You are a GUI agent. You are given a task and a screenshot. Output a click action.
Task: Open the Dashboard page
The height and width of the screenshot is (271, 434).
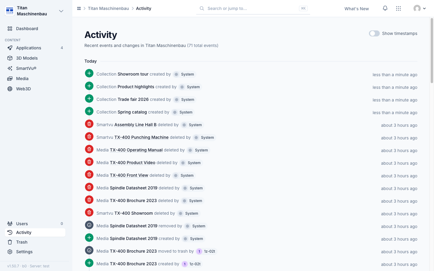35,29
